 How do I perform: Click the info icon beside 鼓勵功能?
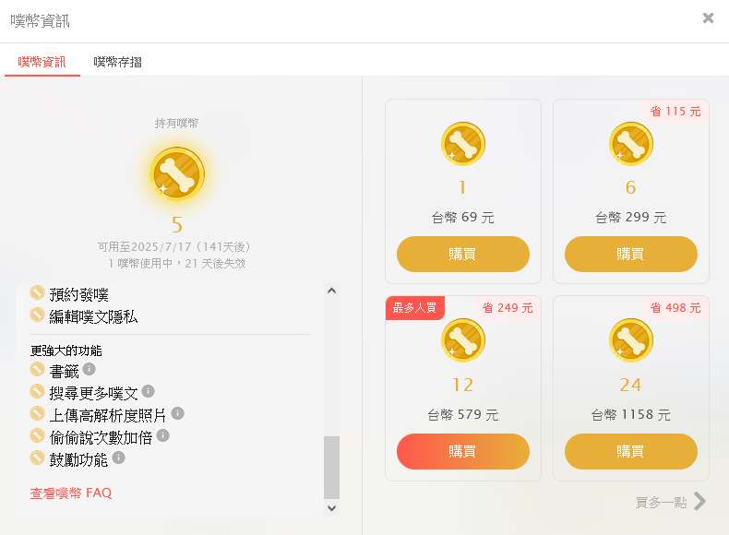click(118, 458)
